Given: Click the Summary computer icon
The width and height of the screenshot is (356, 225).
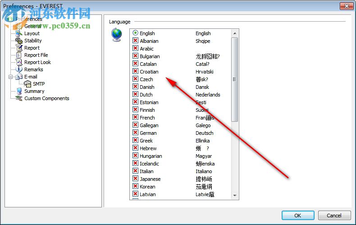Looking at the screenshot, I should tap(19, 91).
